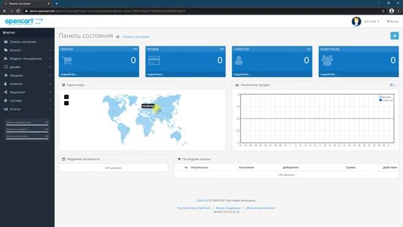The image size is (403, 227).
Task: Open the Панель состояния breadcrumb link
Action: click(x=136, y=37)
